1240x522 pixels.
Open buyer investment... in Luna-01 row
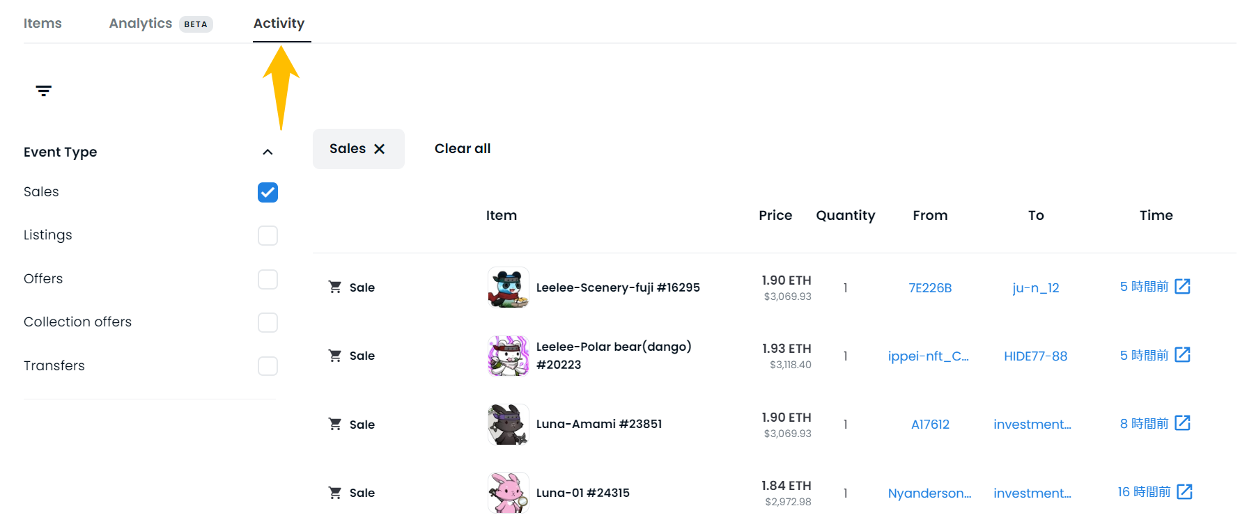coord(1032,493)
